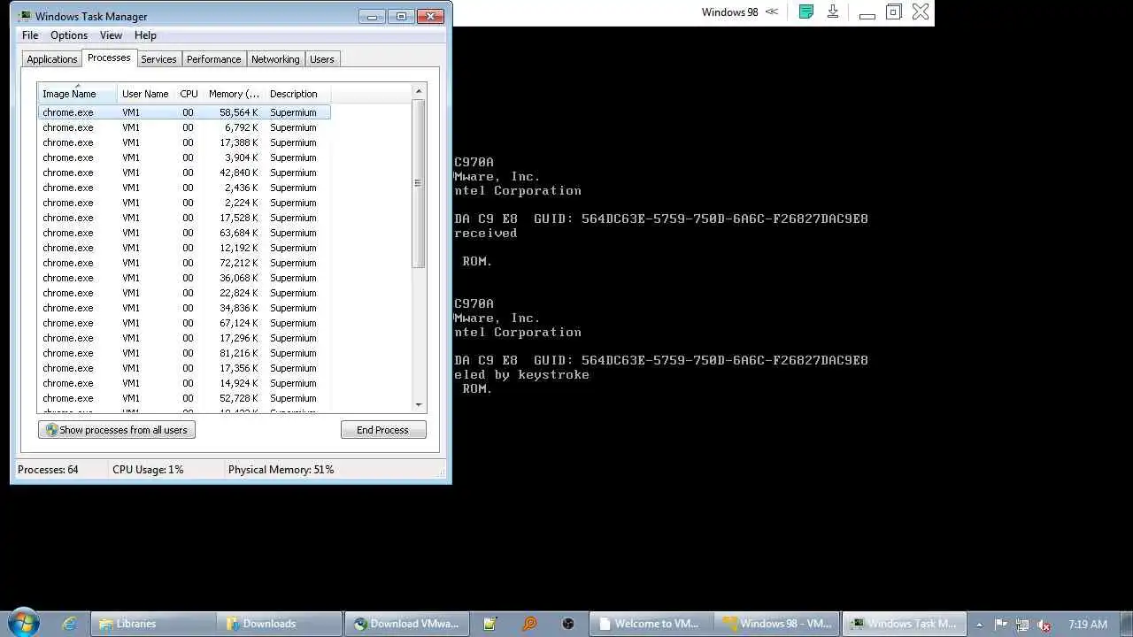This screenshot has width=1133, height=637.
Task: Click the muted volume tray icon
Action: (1044, 625)
